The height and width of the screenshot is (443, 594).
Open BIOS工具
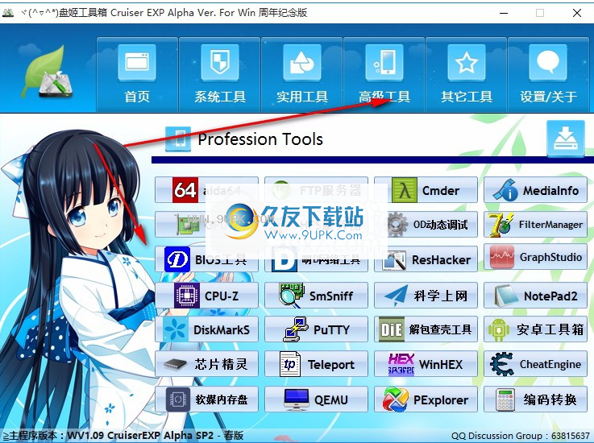tap(207, 259)
